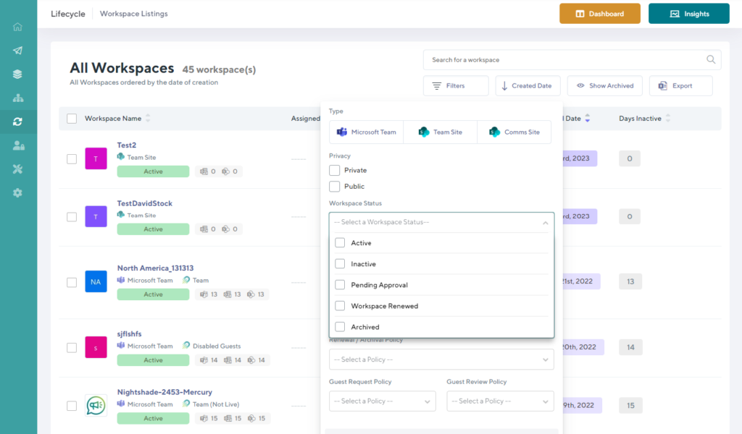Check the Private privacy checkbox

tap(336, 169)
